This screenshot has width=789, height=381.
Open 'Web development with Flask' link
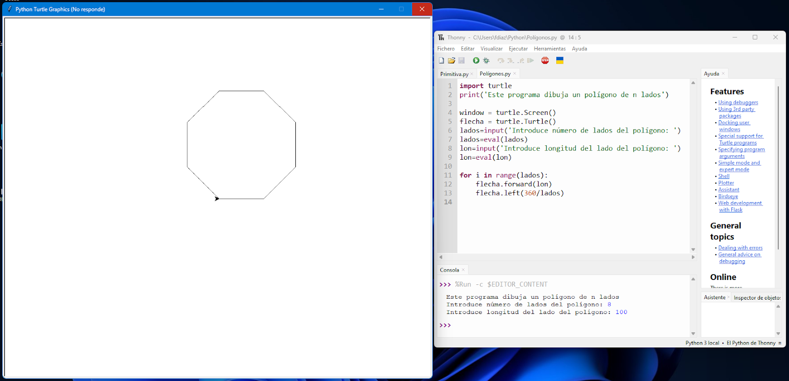point(740,206)
